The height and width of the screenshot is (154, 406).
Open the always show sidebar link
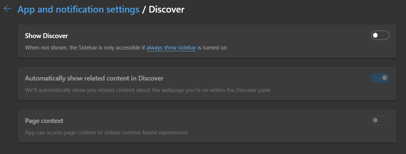tap(171, 48)
